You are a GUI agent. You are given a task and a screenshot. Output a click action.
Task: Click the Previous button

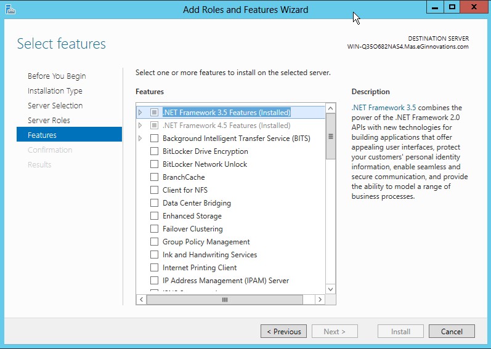click(283, 331)
